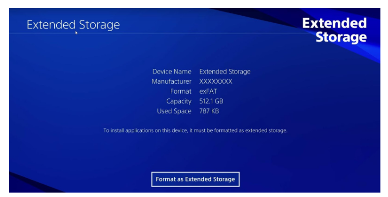Click the word Format inside the bottom button
The width and height of the screenshot is (388, 197).
165,179
